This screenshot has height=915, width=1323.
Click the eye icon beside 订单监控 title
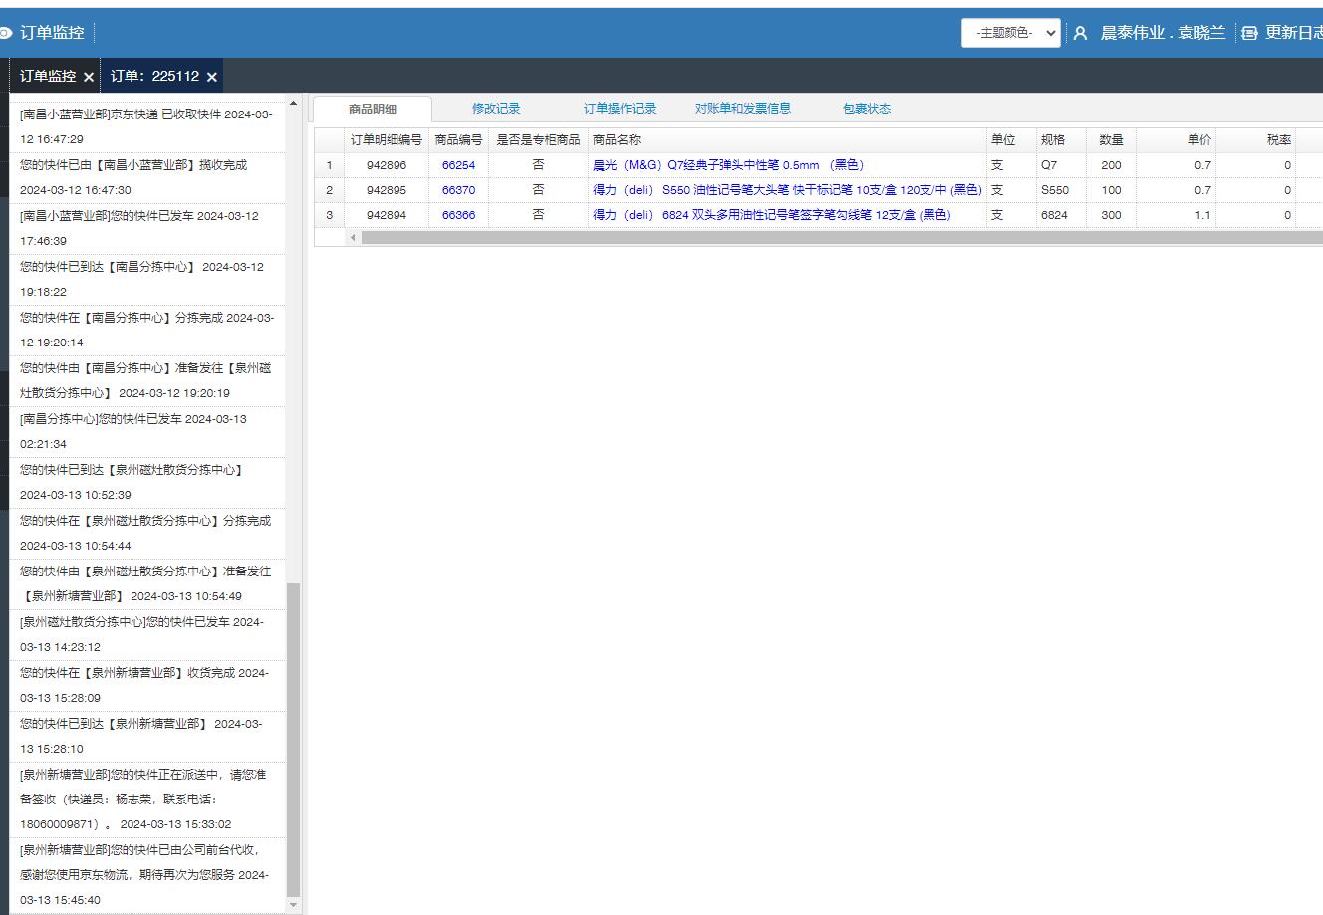6,33
